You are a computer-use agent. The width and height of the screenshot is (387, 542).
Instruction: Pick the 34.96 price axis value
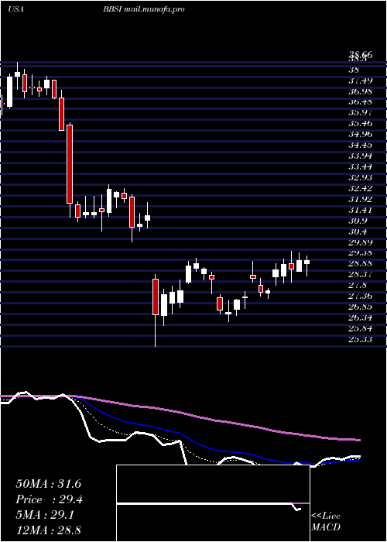[x=361, y=134]
